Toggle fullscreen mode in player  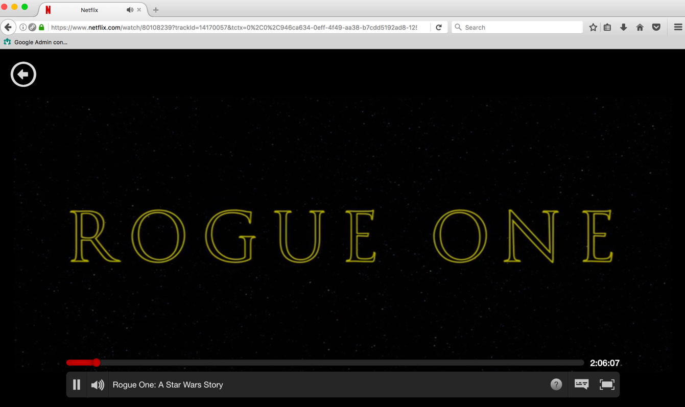coord(607,384)
